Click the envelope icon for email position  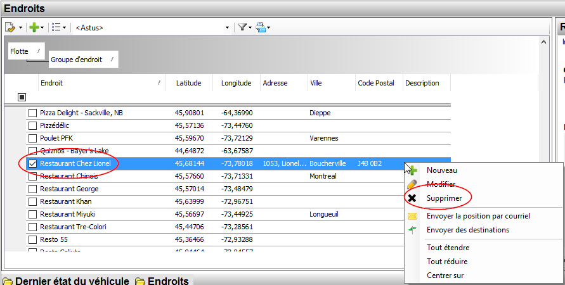[412, 216]
